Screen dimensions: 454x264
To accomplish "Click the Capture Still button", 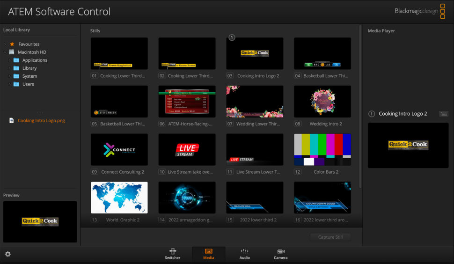I will coord(330,237).
